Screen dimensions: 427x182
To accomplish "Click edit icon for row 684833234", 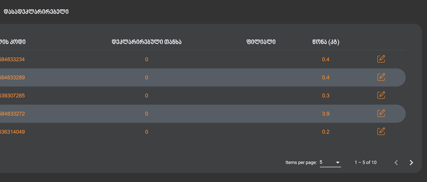I will (x=381, y=59).
